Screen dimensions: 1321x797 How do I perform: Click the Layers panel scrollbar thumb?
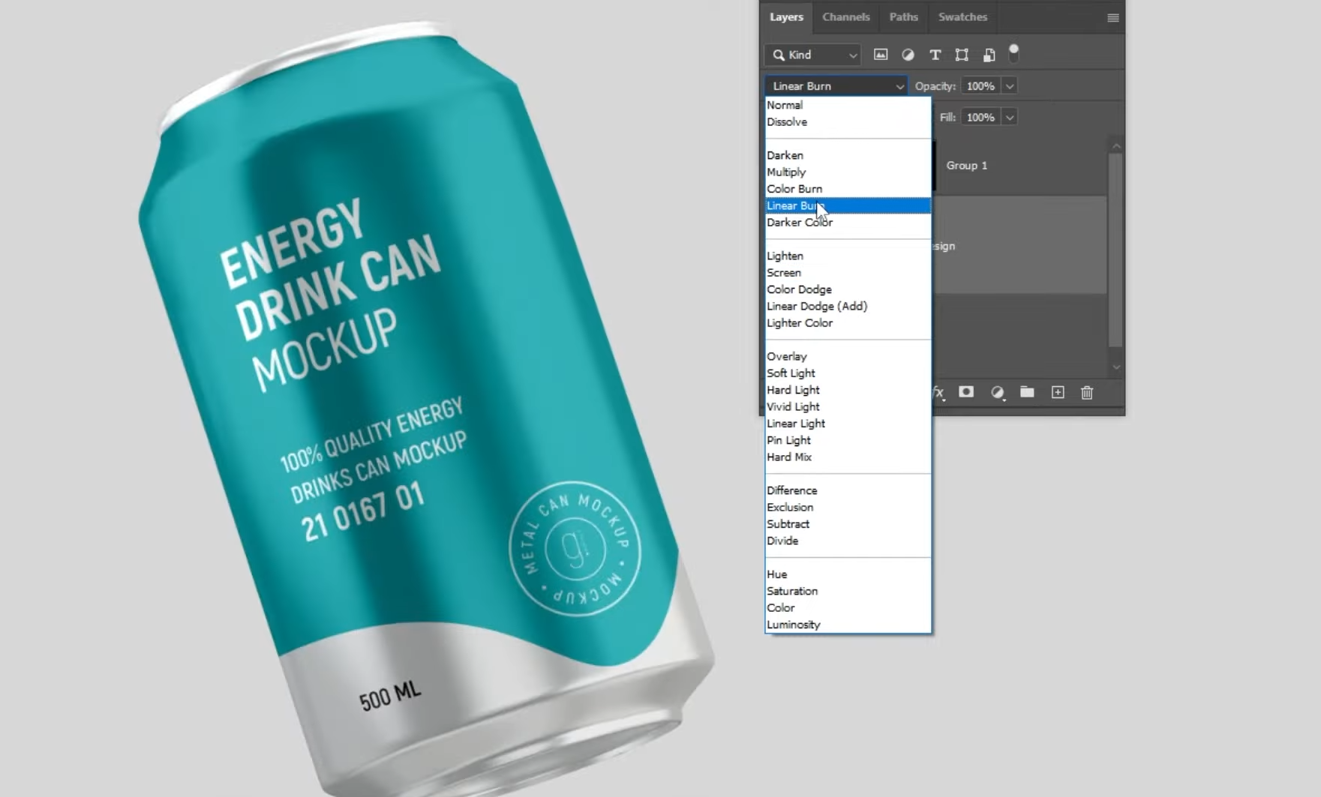pos(1115,250)
